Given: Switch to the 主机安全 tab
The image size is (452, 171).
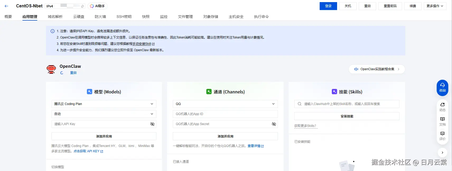Looking at the screenshot, I should (236, 17).
